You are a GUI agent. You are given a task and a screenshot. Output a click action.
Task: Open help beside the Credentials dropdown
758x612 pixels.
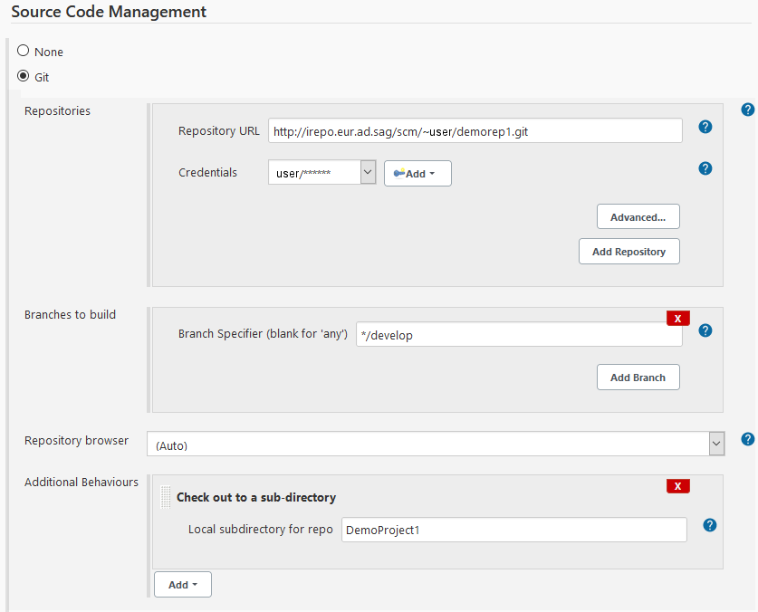click(705, 168)
